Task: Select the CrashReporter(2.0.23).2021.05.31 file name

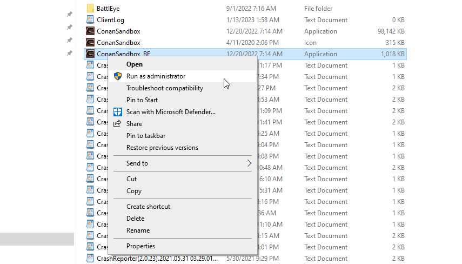Action: (x=157, y=259)
